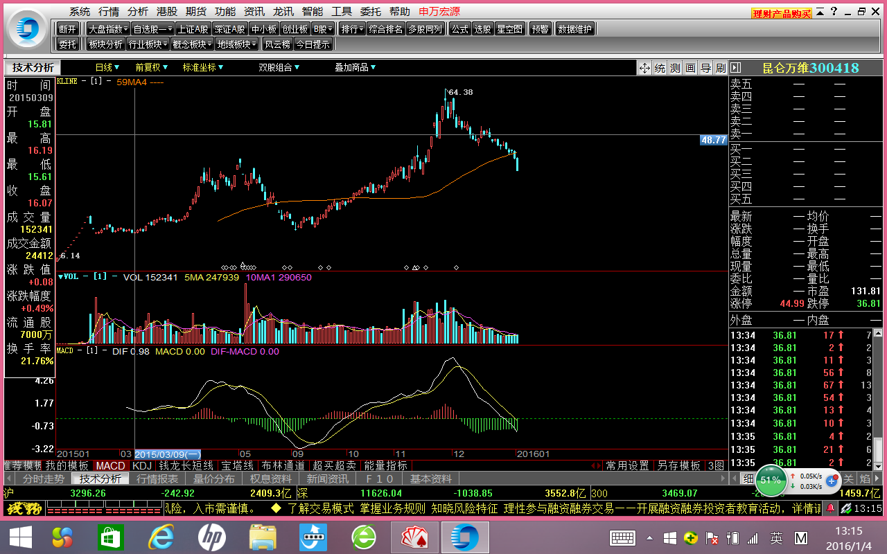
Task: Click the bell alert icon in status bar
Action: [830, 509]
